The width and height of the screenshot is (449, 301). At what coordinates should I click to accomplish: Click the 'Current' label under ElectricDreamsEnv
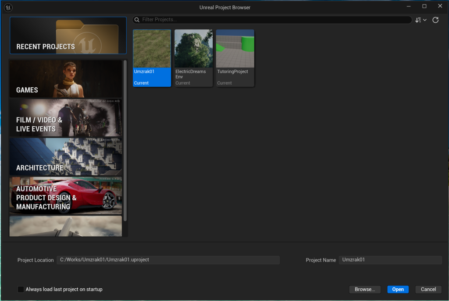tap(183, 83)
